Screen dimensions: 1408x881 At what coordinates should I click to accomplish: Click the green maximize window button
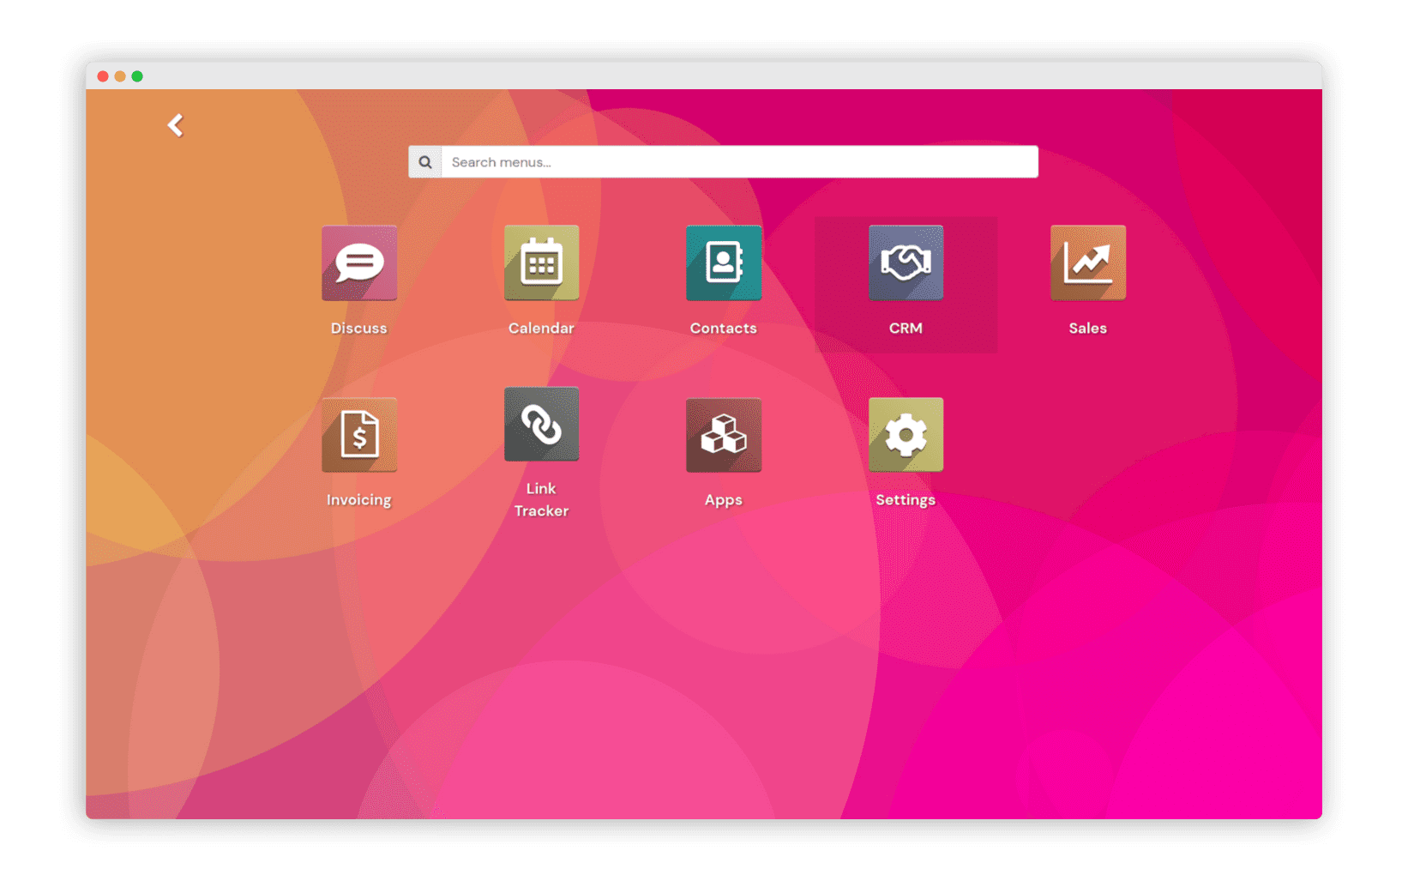137,76
